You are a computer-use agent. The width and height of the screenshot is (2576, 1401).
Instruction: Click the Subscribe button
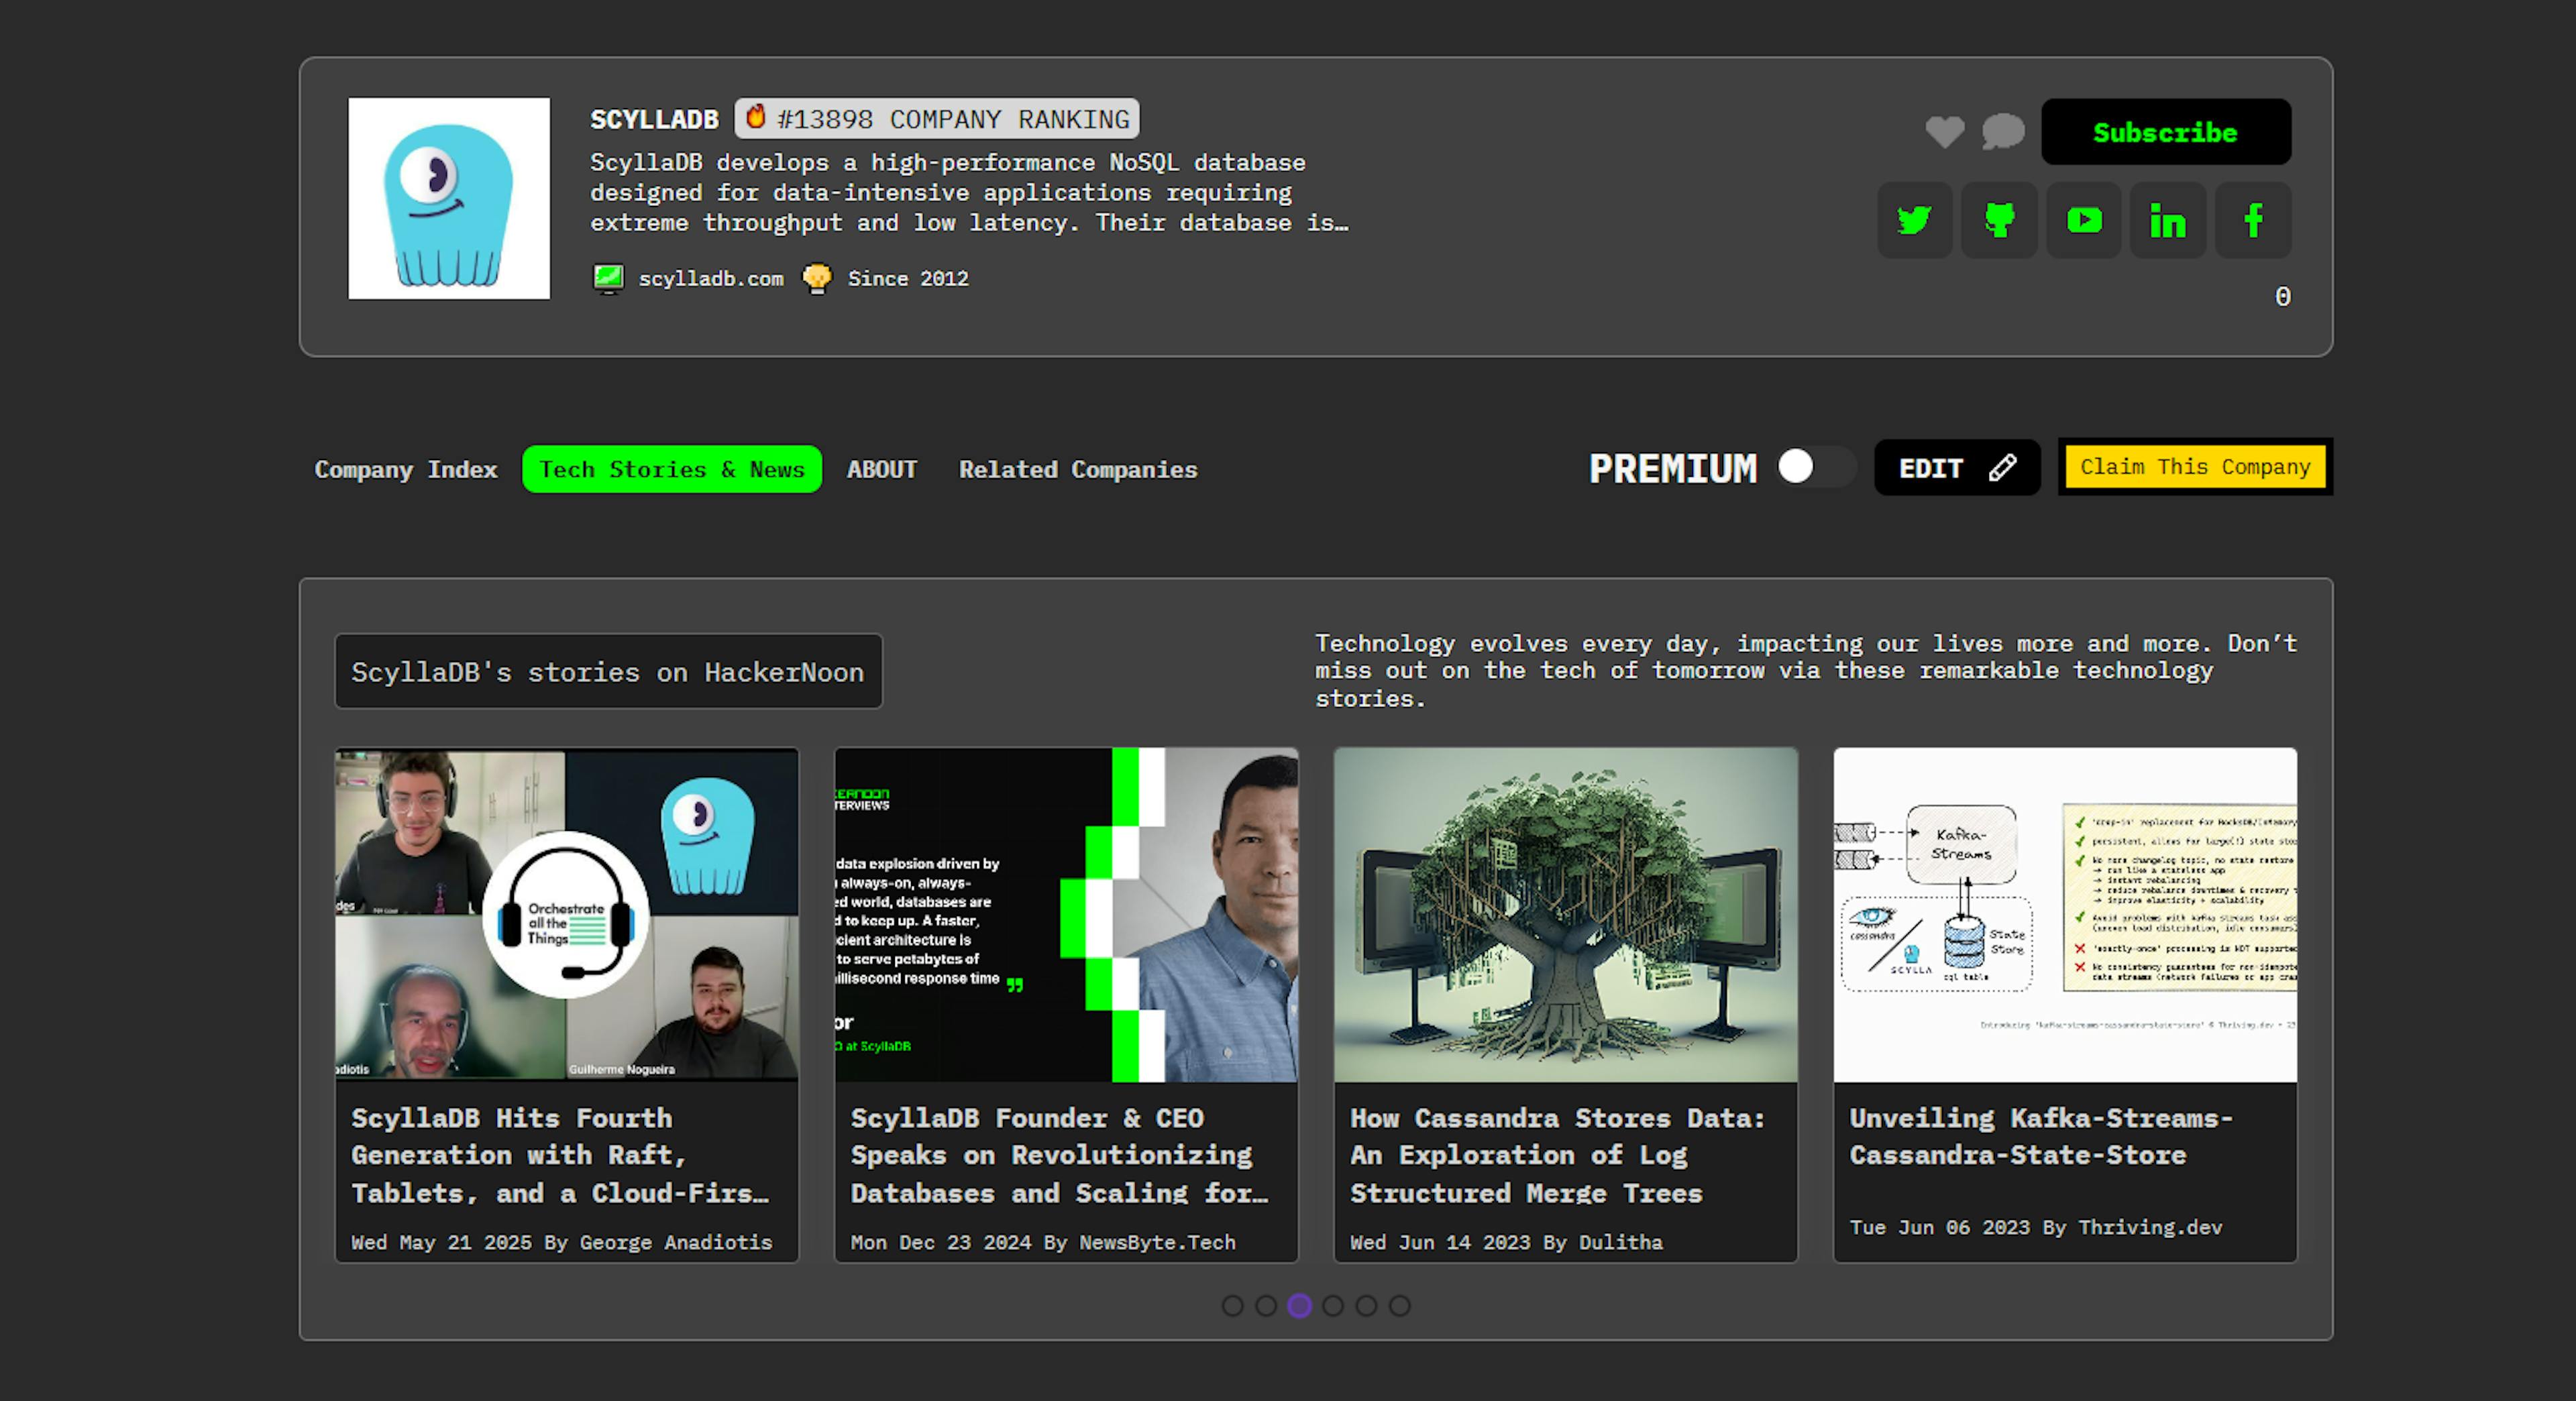(x=2165, y=131)
